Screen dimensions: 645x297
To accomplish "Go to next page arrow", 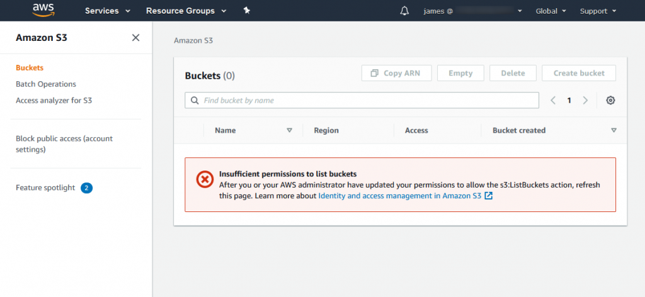I will coord(585,100).
